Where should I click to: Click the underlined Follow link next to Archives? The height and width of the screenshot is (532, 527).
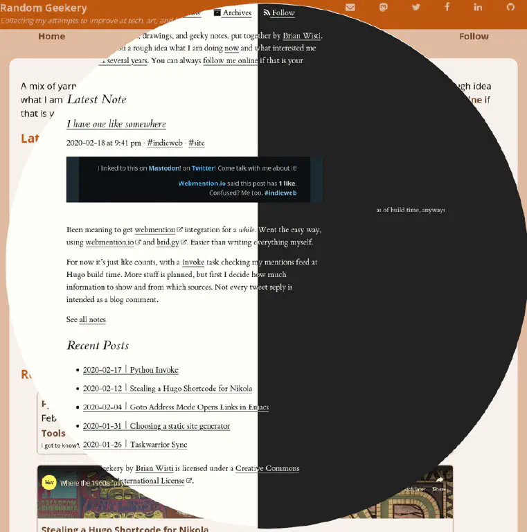[x=283, y=13]
